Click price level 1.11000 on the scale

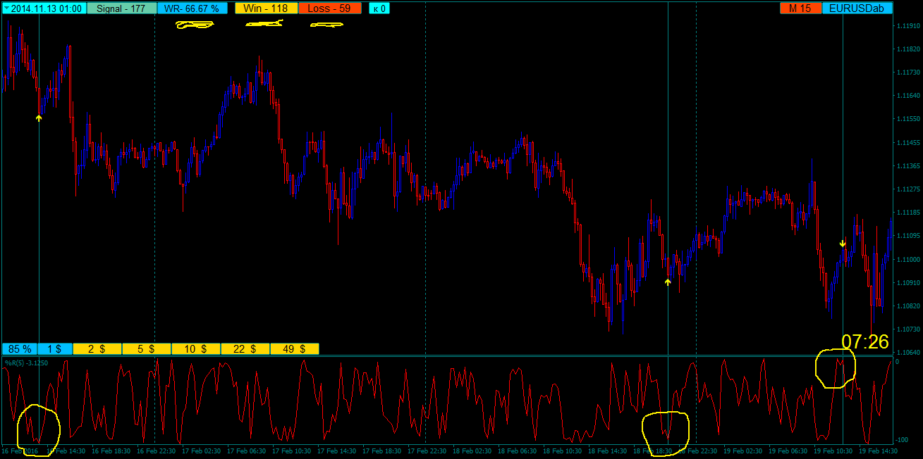pyautogui.click(x=907, y=259)
